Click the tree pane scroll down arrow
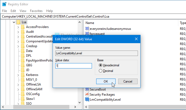Image resolution: width=186 pixels, height=110 pixels. [80, 103]
